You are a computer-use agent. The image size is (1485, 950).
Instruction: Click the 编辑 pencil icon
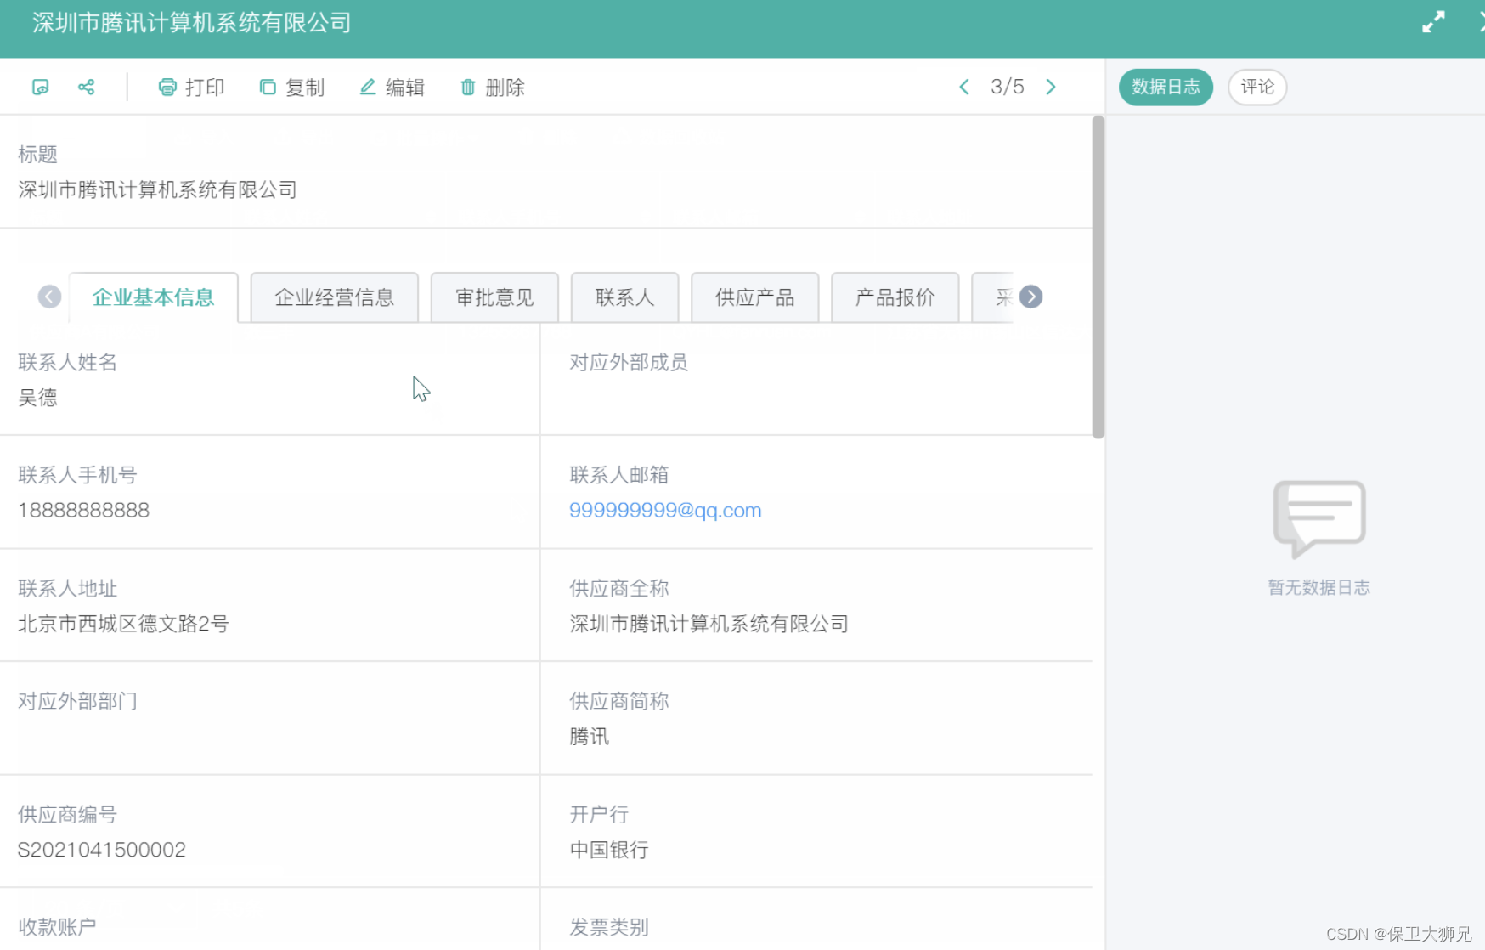coord(368,87)
